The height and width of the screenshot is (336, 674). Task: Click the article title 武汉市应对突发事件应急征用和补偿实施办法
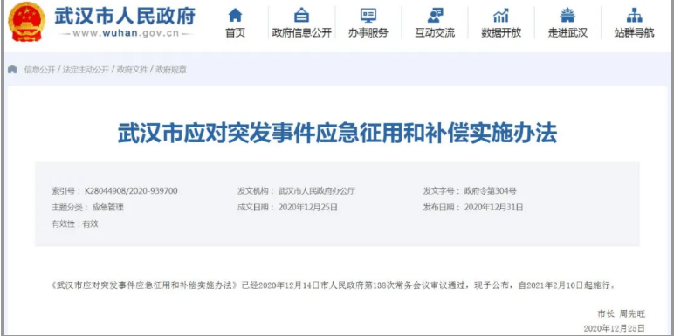point(337,134)
